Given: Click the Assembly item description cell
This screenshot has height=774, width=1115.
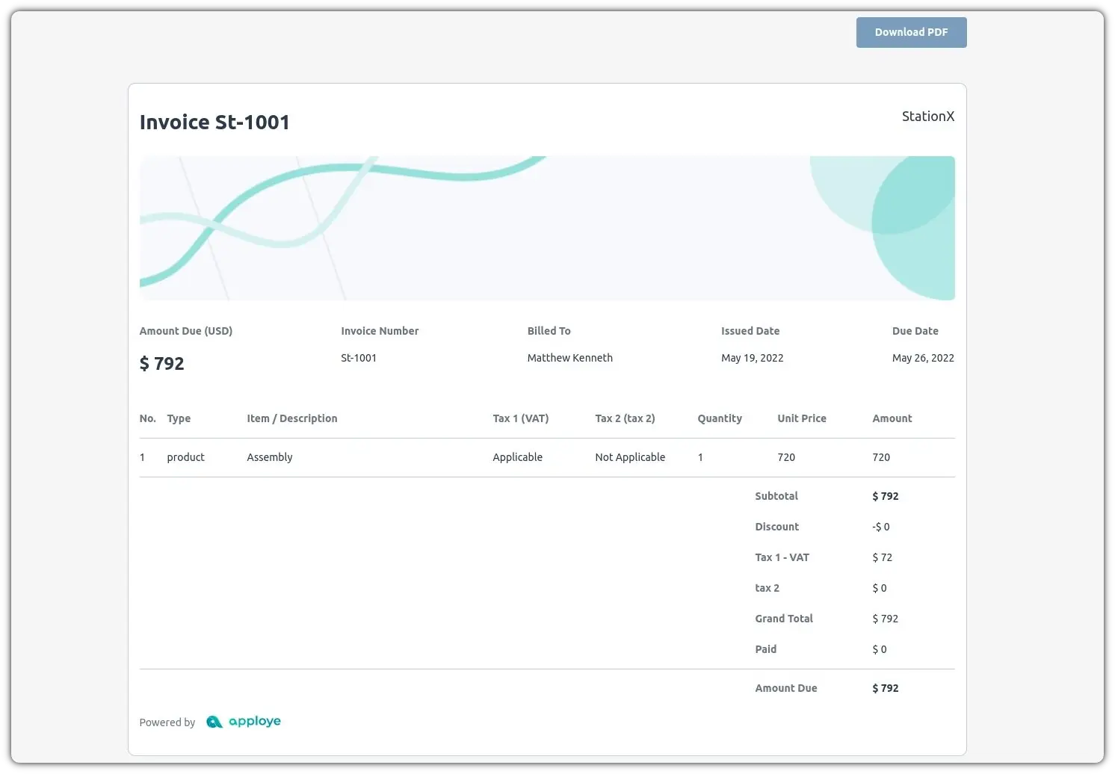Looking at the screenshot, I should [270, 457].
